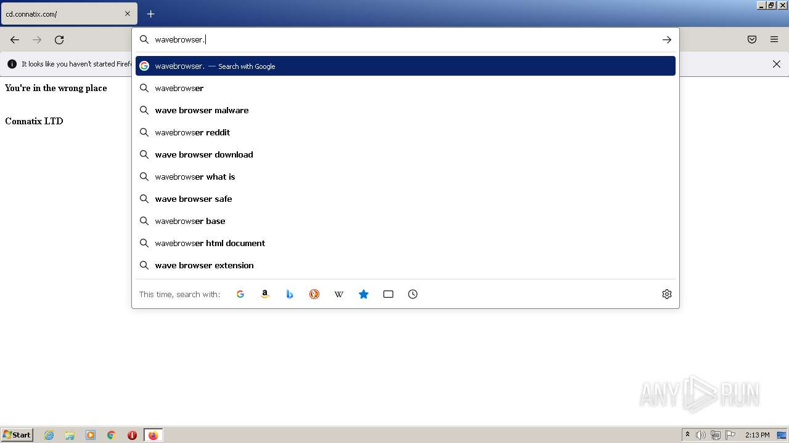Viewport: 789px width, 443px height.
Task: Click Google icon in highlighted result
Action: [x=144, y=66]
